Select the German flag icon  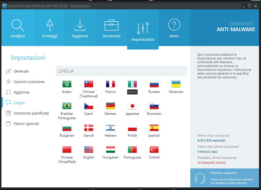click(110, 106)
